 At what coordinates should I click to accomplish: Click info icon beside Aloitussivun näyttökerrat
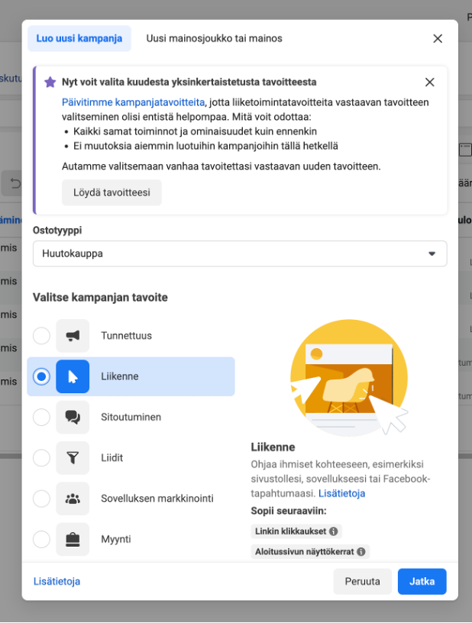click(361, 551)
